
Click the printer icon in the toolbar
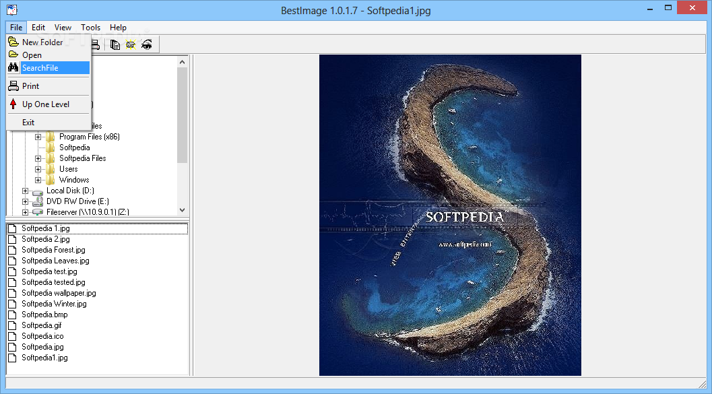point(96,44)
